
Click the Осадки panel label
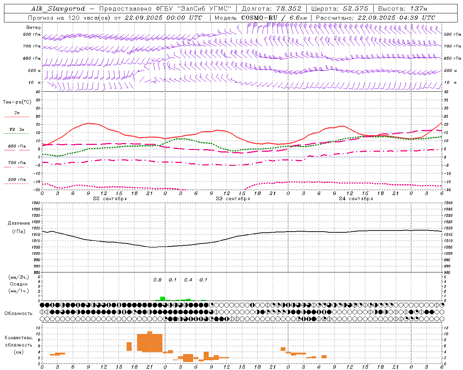pos(18,284)
